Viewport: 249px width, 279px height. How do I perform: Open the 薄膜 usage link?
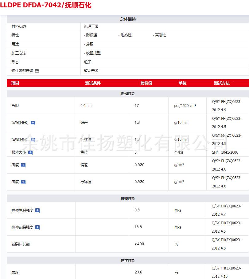tap(90, 44)
